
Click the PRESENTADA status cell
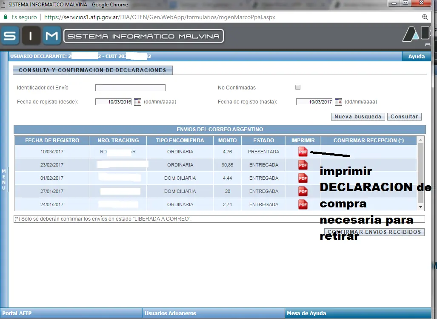264,152
